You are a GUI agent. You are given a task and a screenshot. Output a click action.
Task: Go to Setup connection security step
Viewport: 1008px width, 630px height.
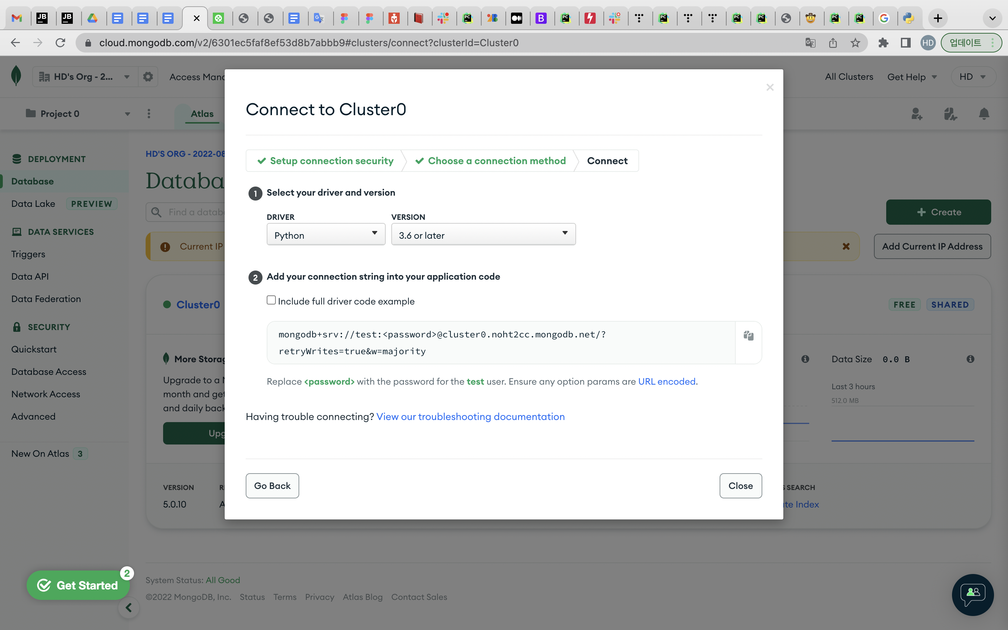[x=325, y=161]
